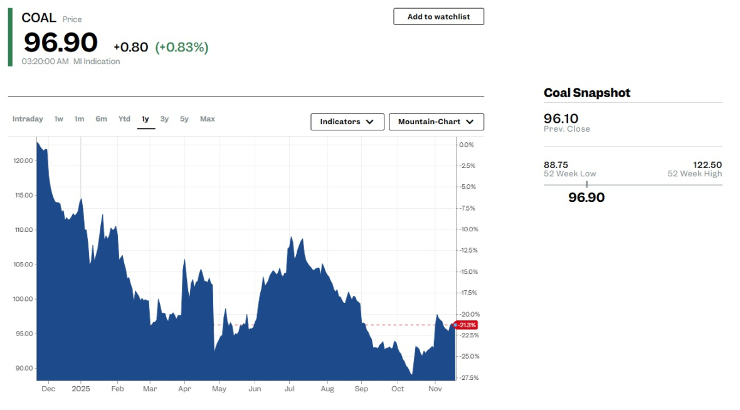Click the Add to watchlist button
Screen dimensions: 740x410
click(438, 17)
